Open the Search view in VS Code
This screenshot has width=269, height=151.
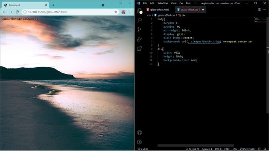[x=140, y=20]
